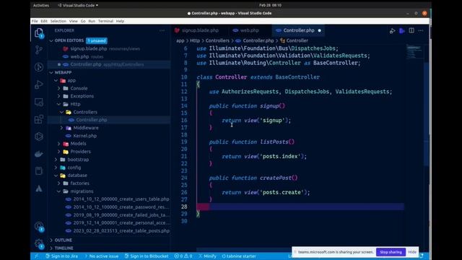Open Activities overview in top bar
This screenshot has width=462, height=260.
tap(41, 5)
